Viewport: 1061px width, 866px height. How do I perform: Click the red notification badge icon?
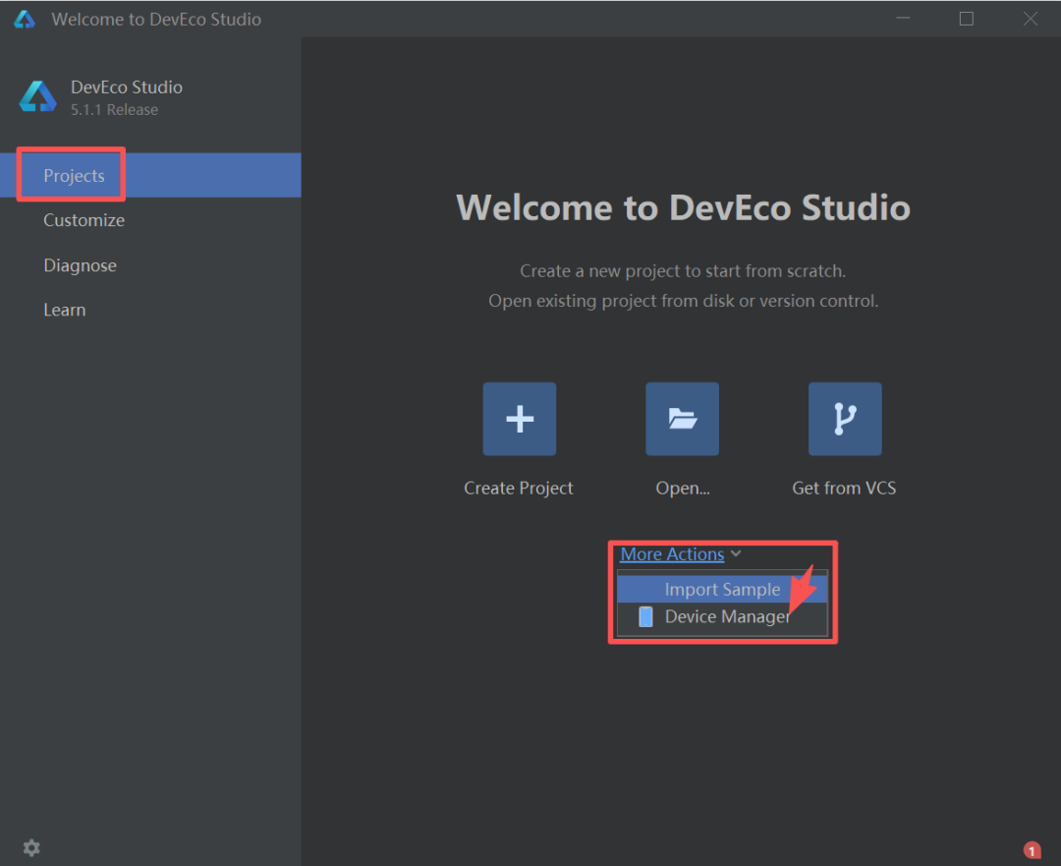tap(1032, 850)
